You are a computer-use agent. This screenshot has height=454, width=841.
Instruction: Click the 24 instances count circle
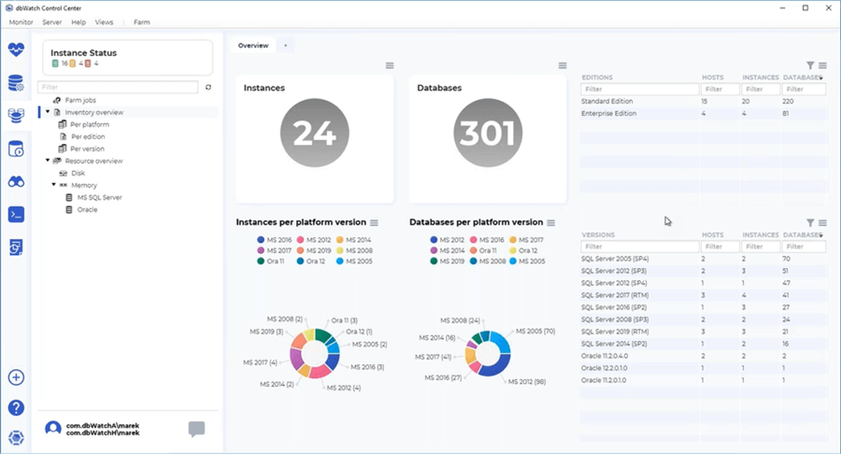coord(314,133)
